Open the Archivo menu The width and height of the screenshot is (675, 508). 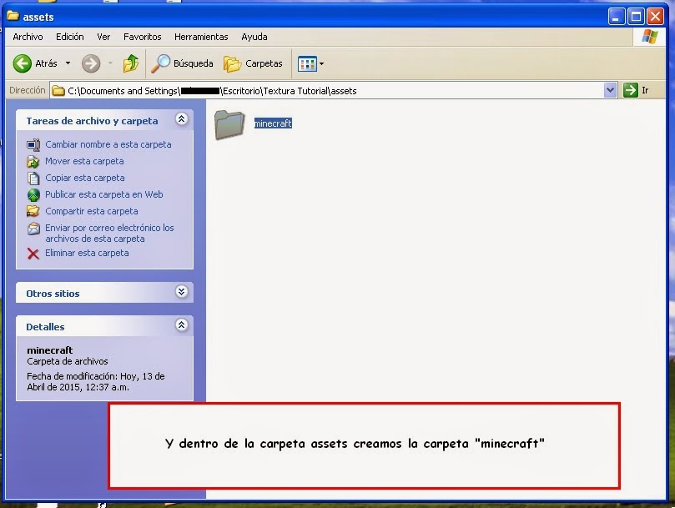click(28, 37)
